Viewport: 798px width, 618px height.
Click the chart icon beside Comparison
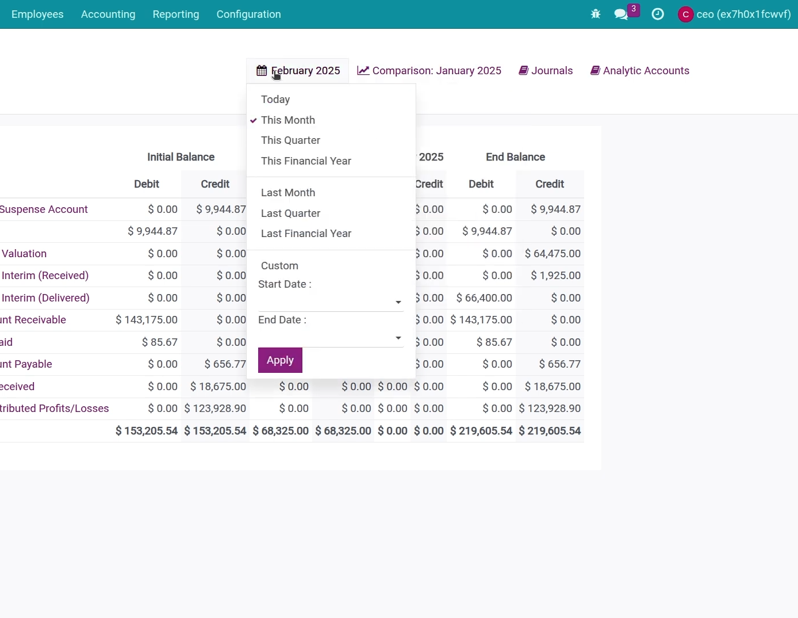pyautogui.click(x=363, y=71)
